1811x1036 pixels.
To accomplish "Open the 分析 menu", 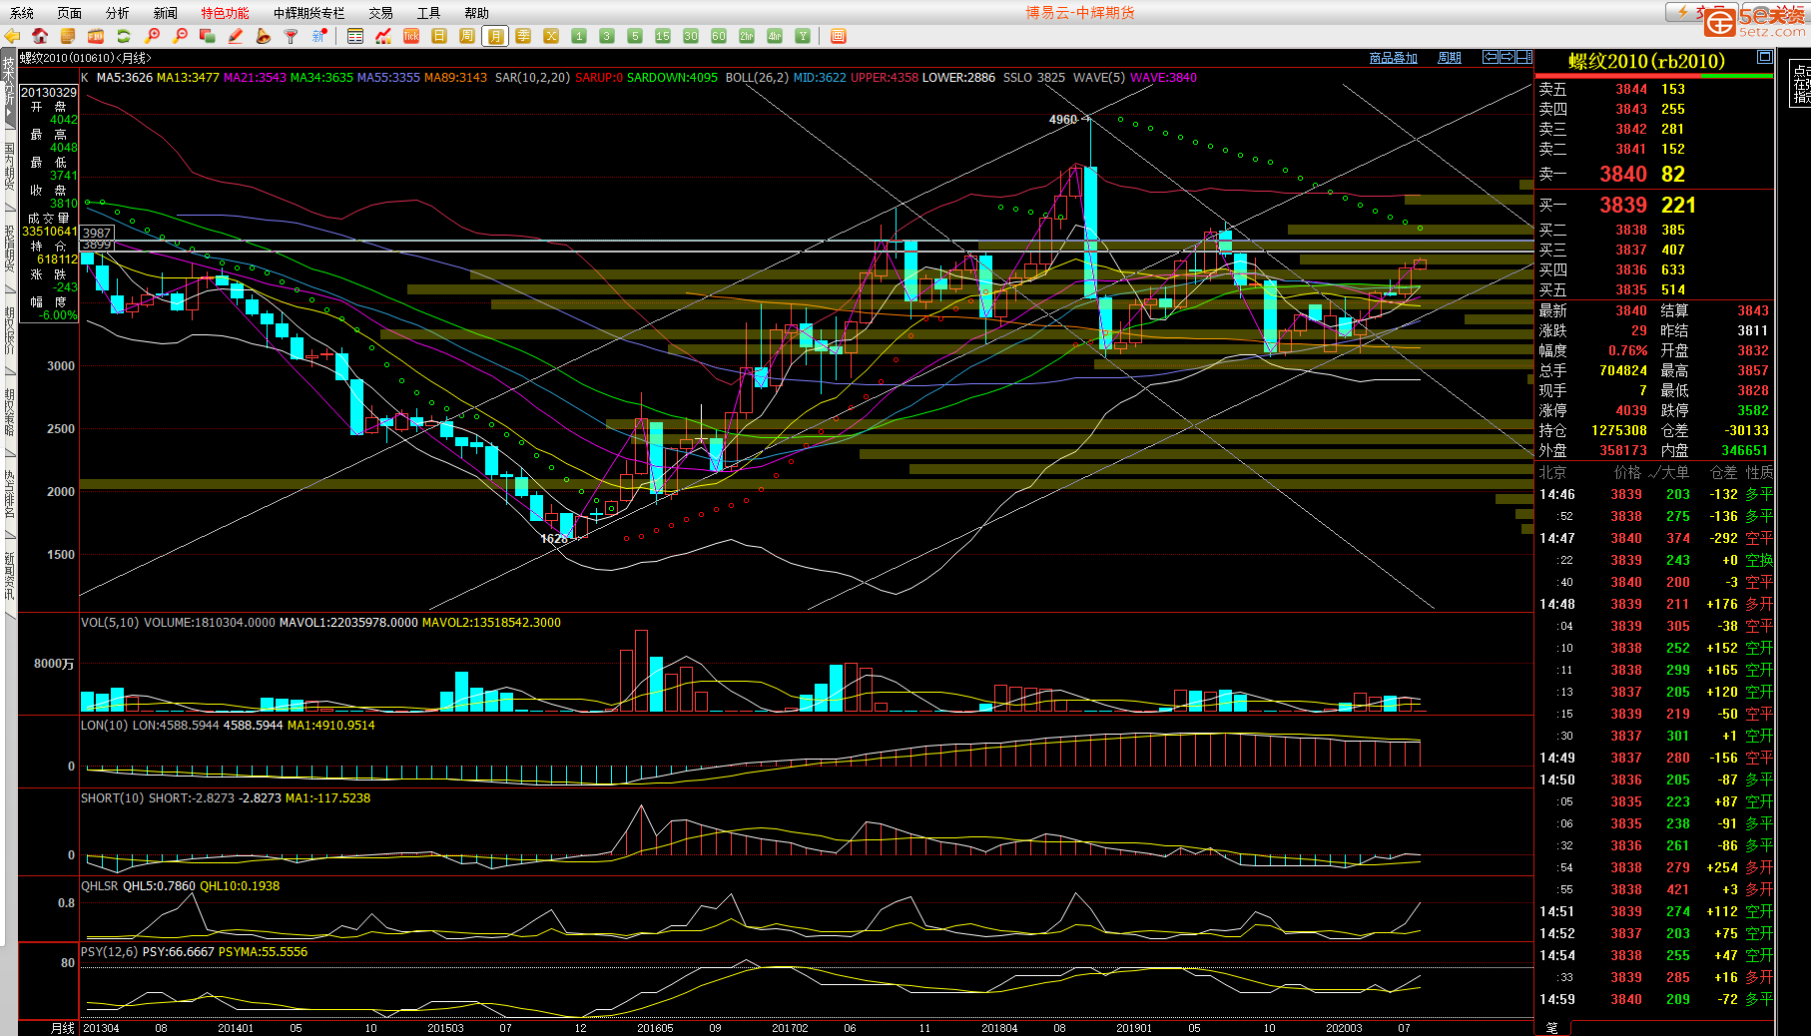I will (x=117, y=13).
